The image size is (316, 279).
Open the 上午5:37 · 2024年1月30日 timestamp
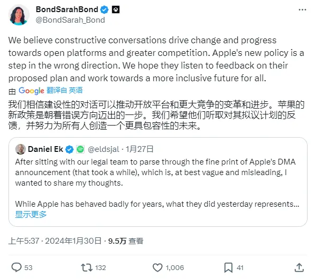(x=55, y=241)
